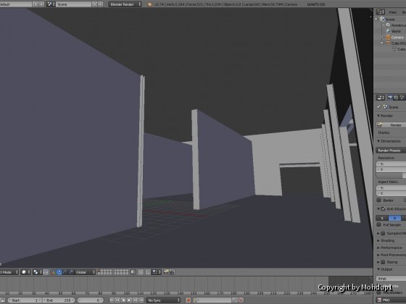The image size is (406, 304).
Task: Click the Render button
Action: pos(391,124)
